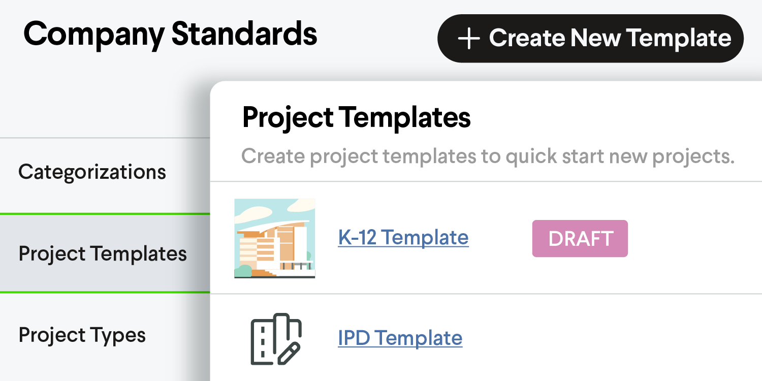Click the 'Create project templates to quick start' description

point(488,156)
